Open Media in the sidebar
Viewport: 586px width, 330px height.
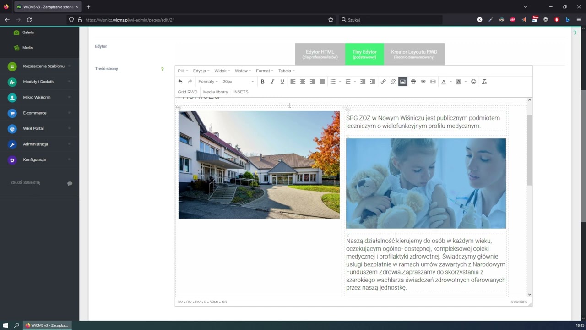click(x=27, y=48)
